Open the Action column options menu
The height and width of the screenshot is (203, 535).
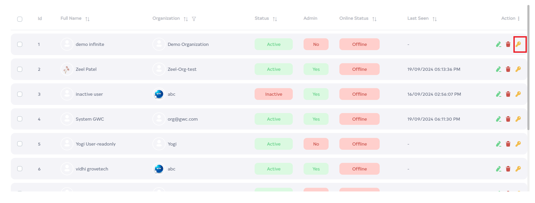(518, 19)
